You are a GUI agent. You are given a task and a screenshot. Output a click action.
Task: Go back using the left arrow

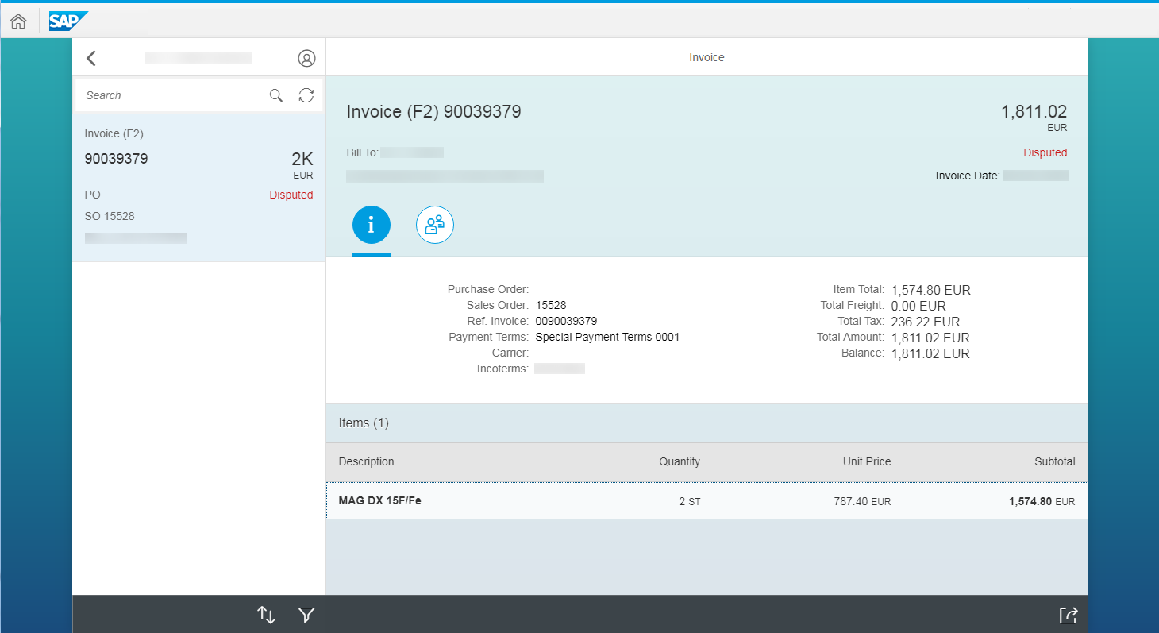(91, 58)
